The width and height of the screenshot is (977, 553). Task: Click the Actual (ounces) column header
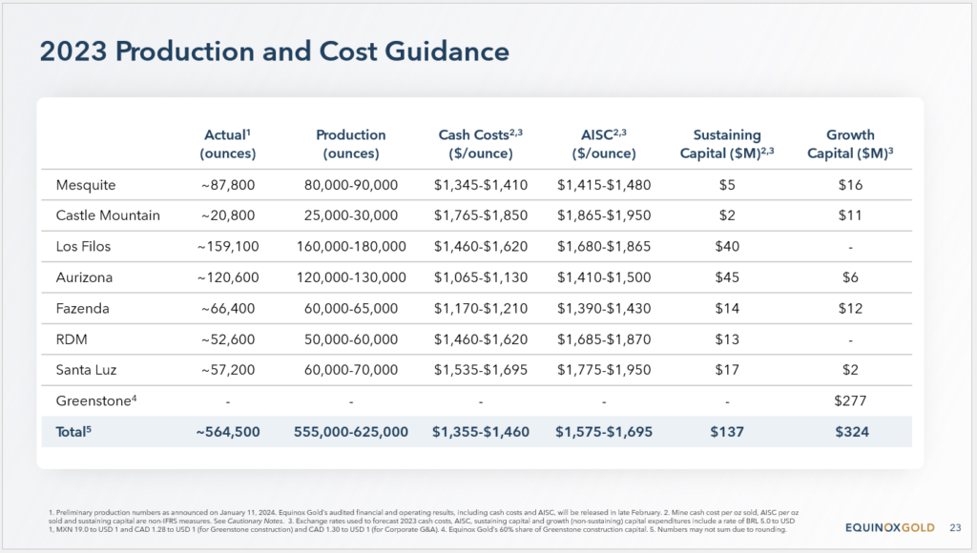[x=228, y=144]
